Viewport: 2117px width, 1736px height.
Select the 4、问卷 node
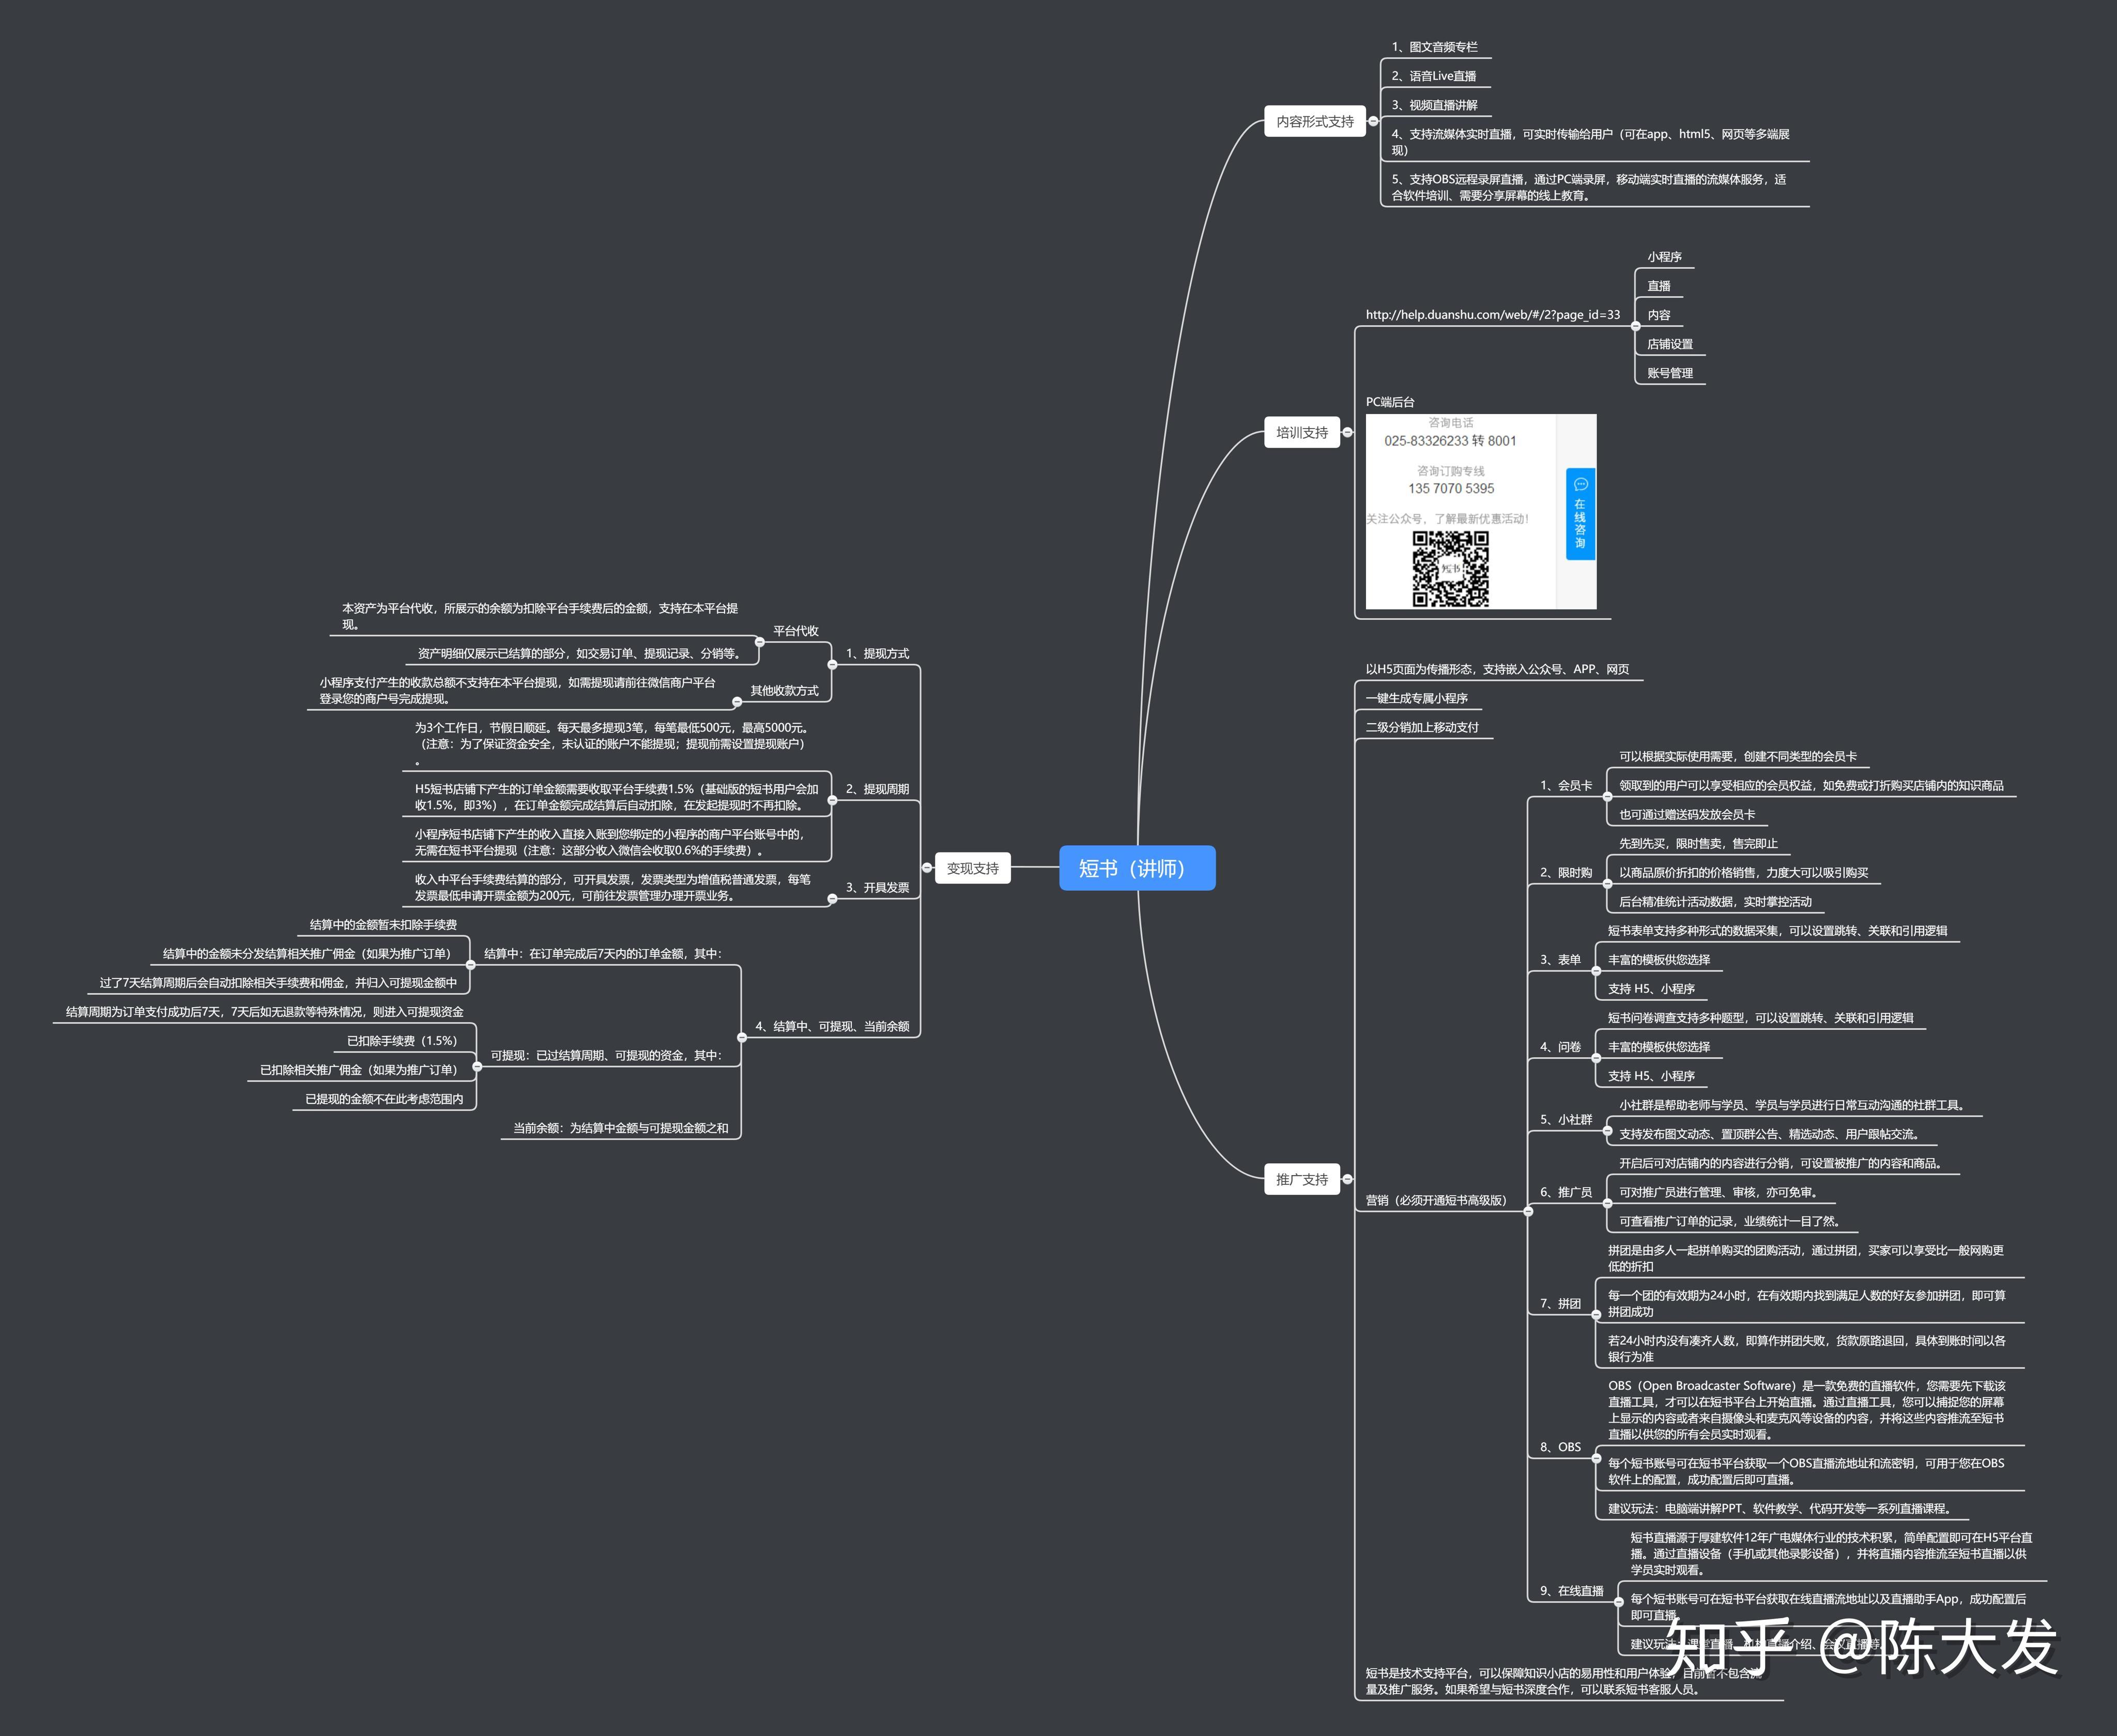(x=1560, y=1047)
